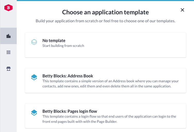Click the "Choose an application template" heading
Image resolution: width=194 pixels, height=132 pixels.
click(105, 12)
